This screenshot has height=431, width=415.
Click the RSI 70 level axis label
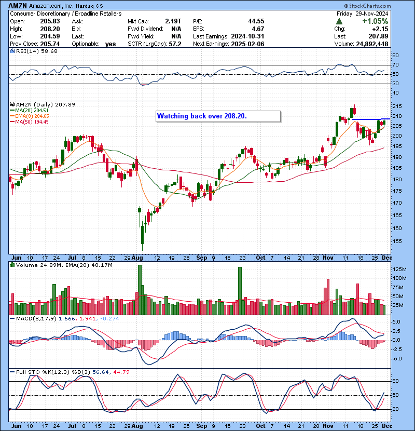point(395,65)
